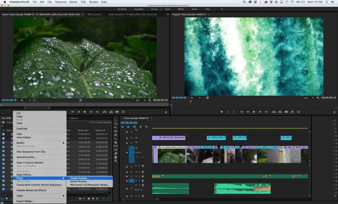Viewport: 338px width, 204px height.
Task: Toggle Video 1 track output eye
Action: pyautogui.click(x=136, y=148)
